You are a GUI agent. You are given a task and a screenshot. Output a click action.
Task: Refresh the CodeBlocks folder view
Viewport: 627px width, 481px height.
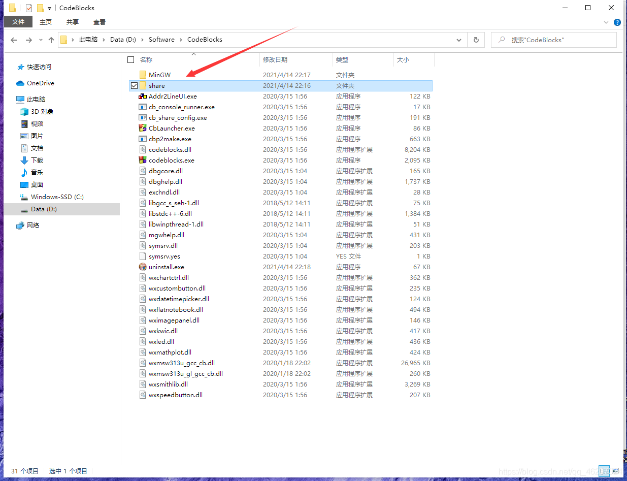click(x=476, y=40)
